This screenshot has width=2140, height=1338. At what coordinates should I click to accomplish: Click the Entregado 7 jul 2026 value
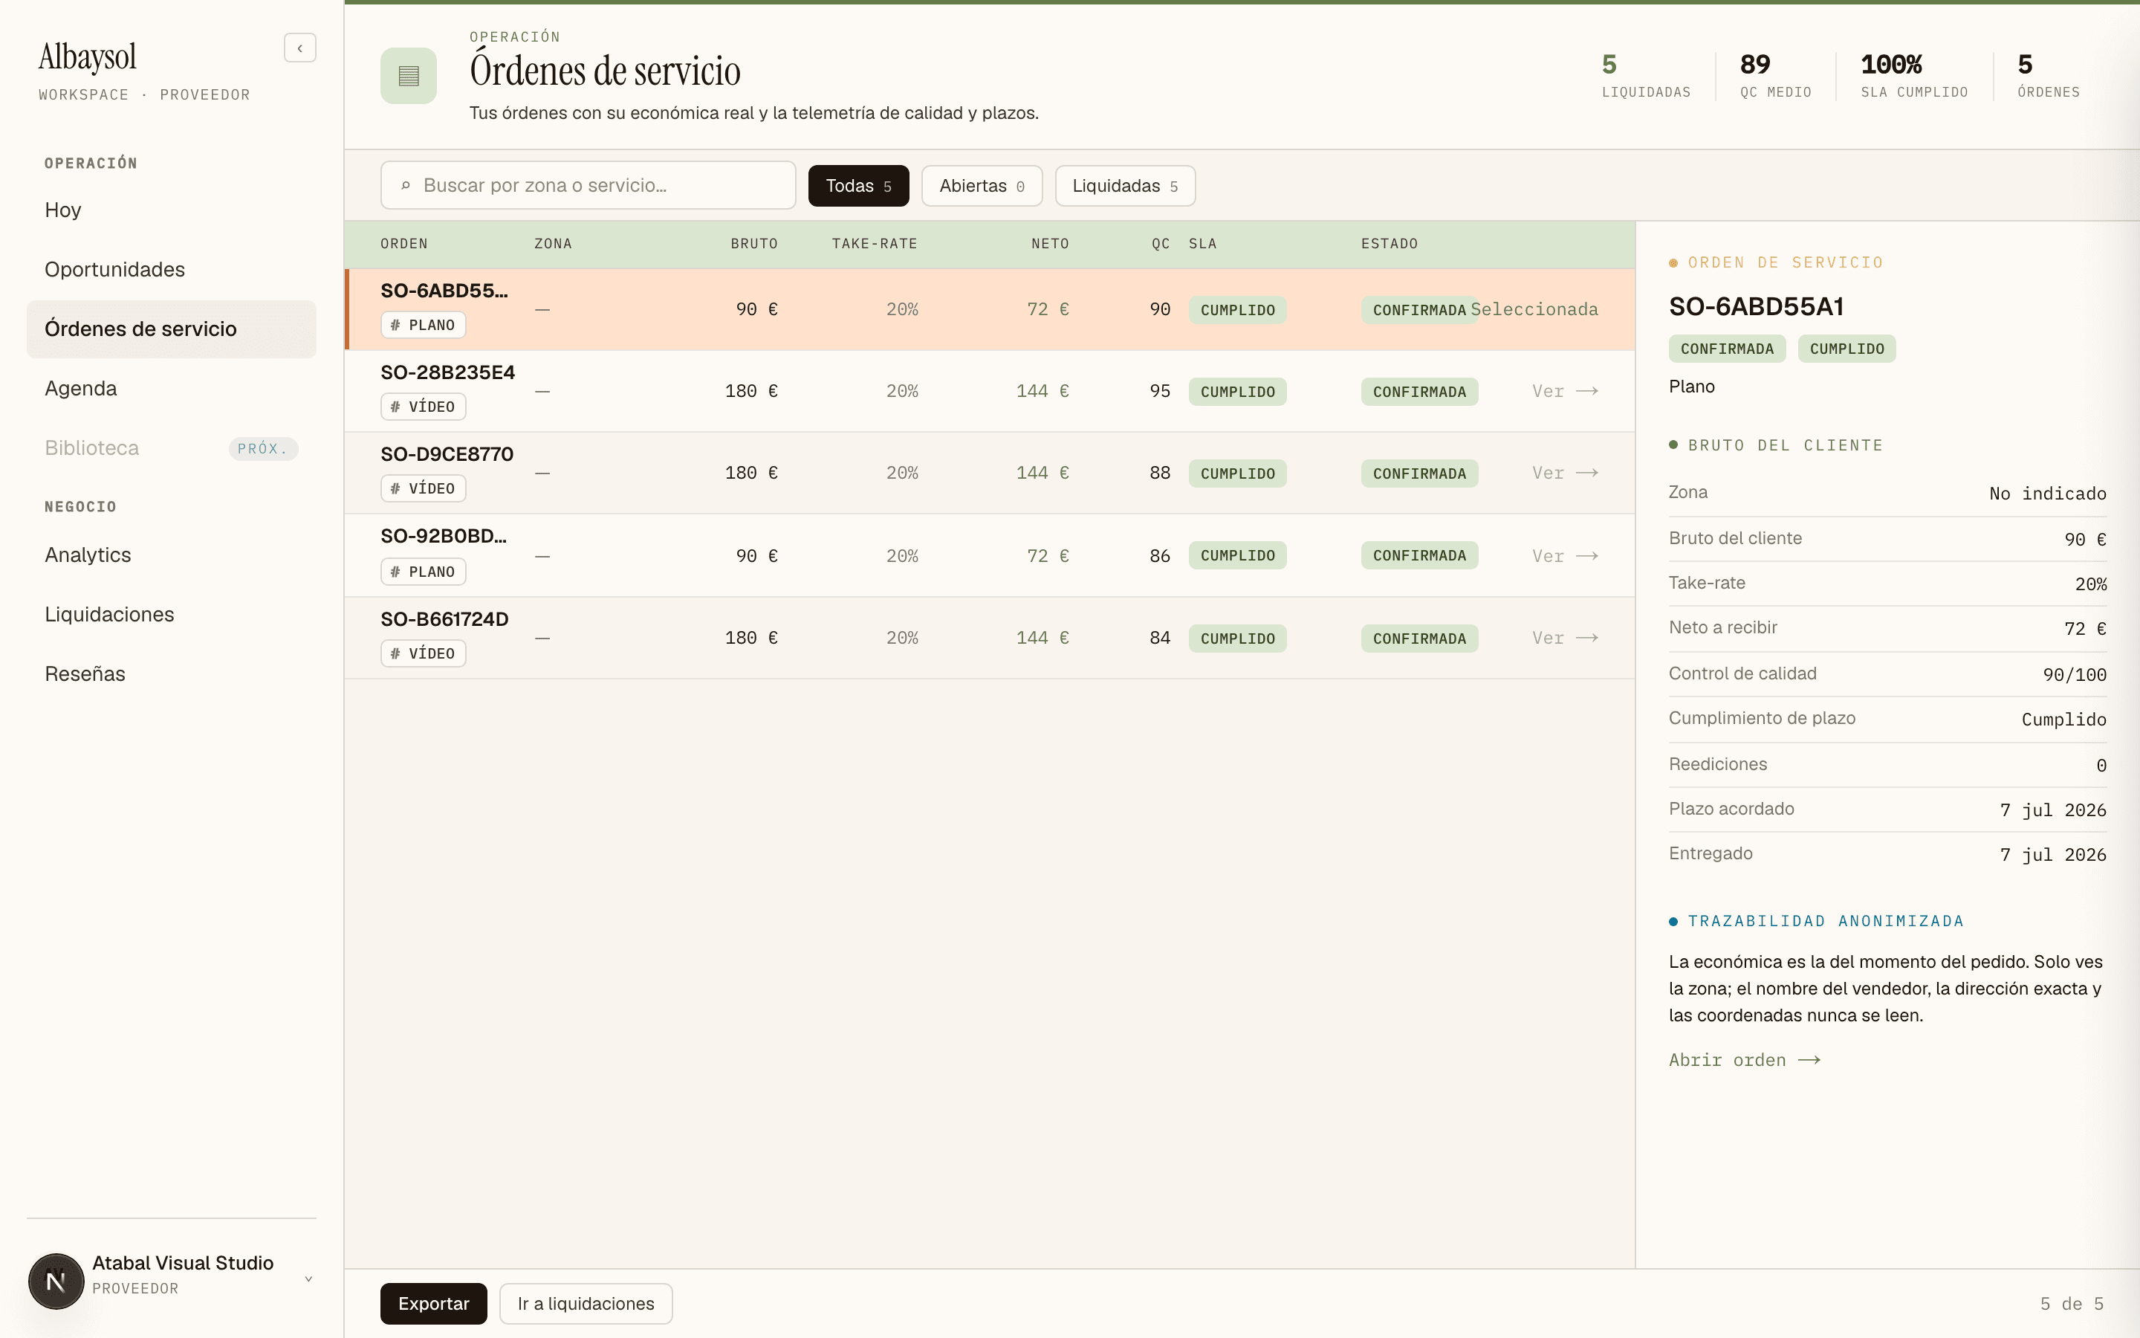click(x=2053, y=855)
